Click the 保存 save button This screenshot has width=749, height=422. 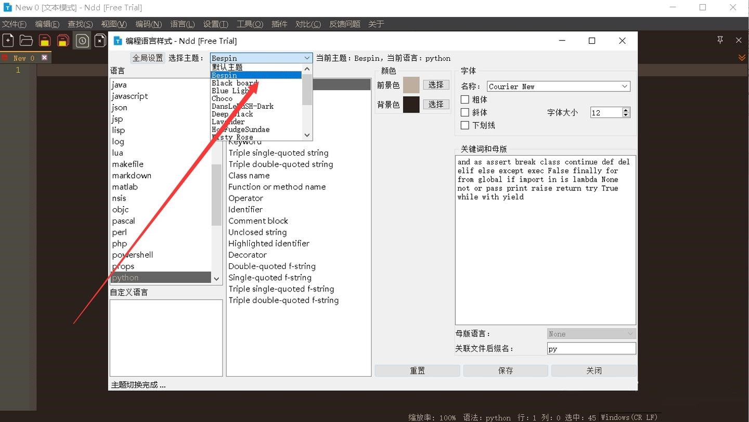click(506, 370)
